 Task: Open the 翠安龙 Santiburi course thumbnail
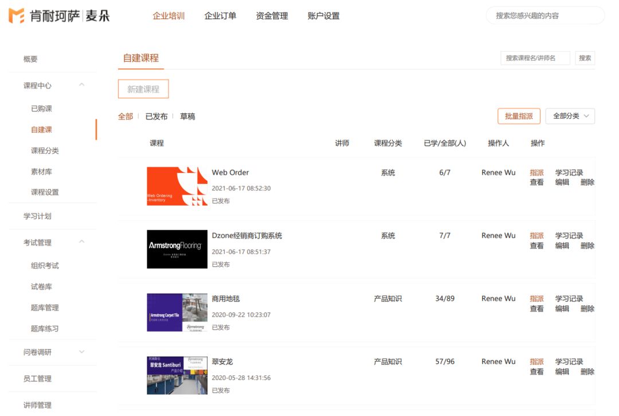click(177, 375)
